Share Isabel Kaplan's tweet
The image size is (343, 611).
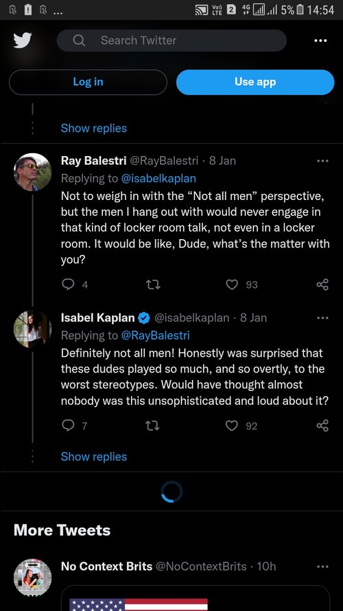tap(323, 425)
